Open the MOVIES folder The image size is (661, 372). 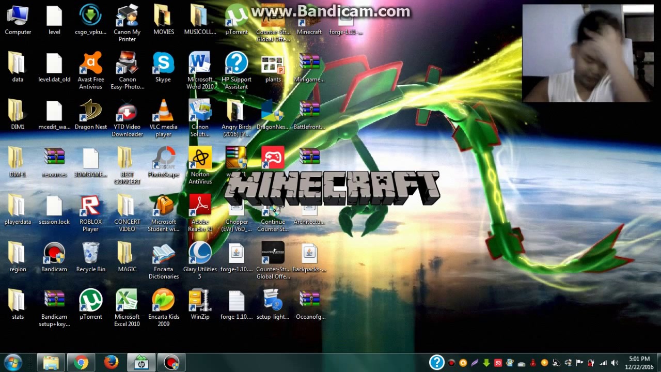click(x=163, y=20)
